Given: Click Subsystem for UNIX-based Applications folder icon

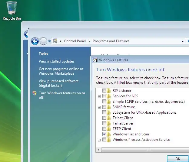Looking at the screenshot, I should [x=109, y=112].
